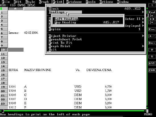This screenshot has width=156, height=117.
Task: Click the @ functions button
Action: tap(152, 50)
